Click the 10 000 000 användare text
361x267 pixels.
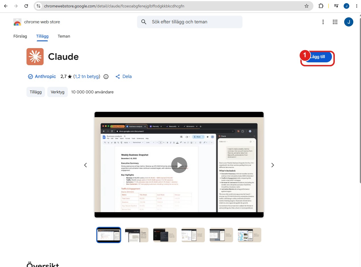[92, 92]
